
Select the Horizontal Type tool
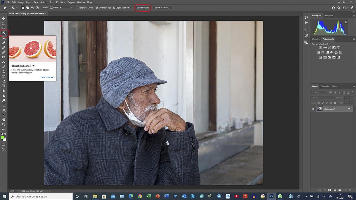click(4, 105)
